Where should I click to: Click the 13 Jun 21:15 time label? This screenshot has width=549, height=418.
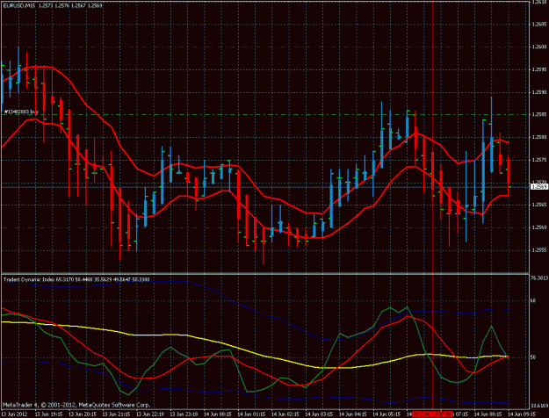click(117, 414)
